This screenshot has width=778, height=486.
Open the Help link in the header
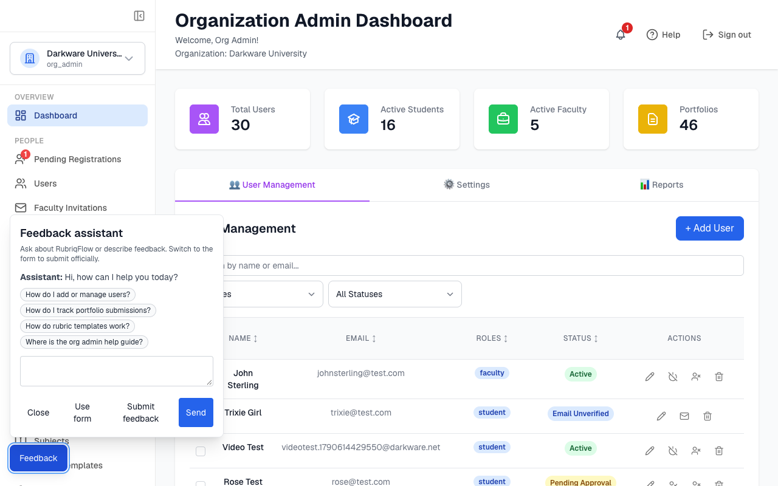point(663,35)
